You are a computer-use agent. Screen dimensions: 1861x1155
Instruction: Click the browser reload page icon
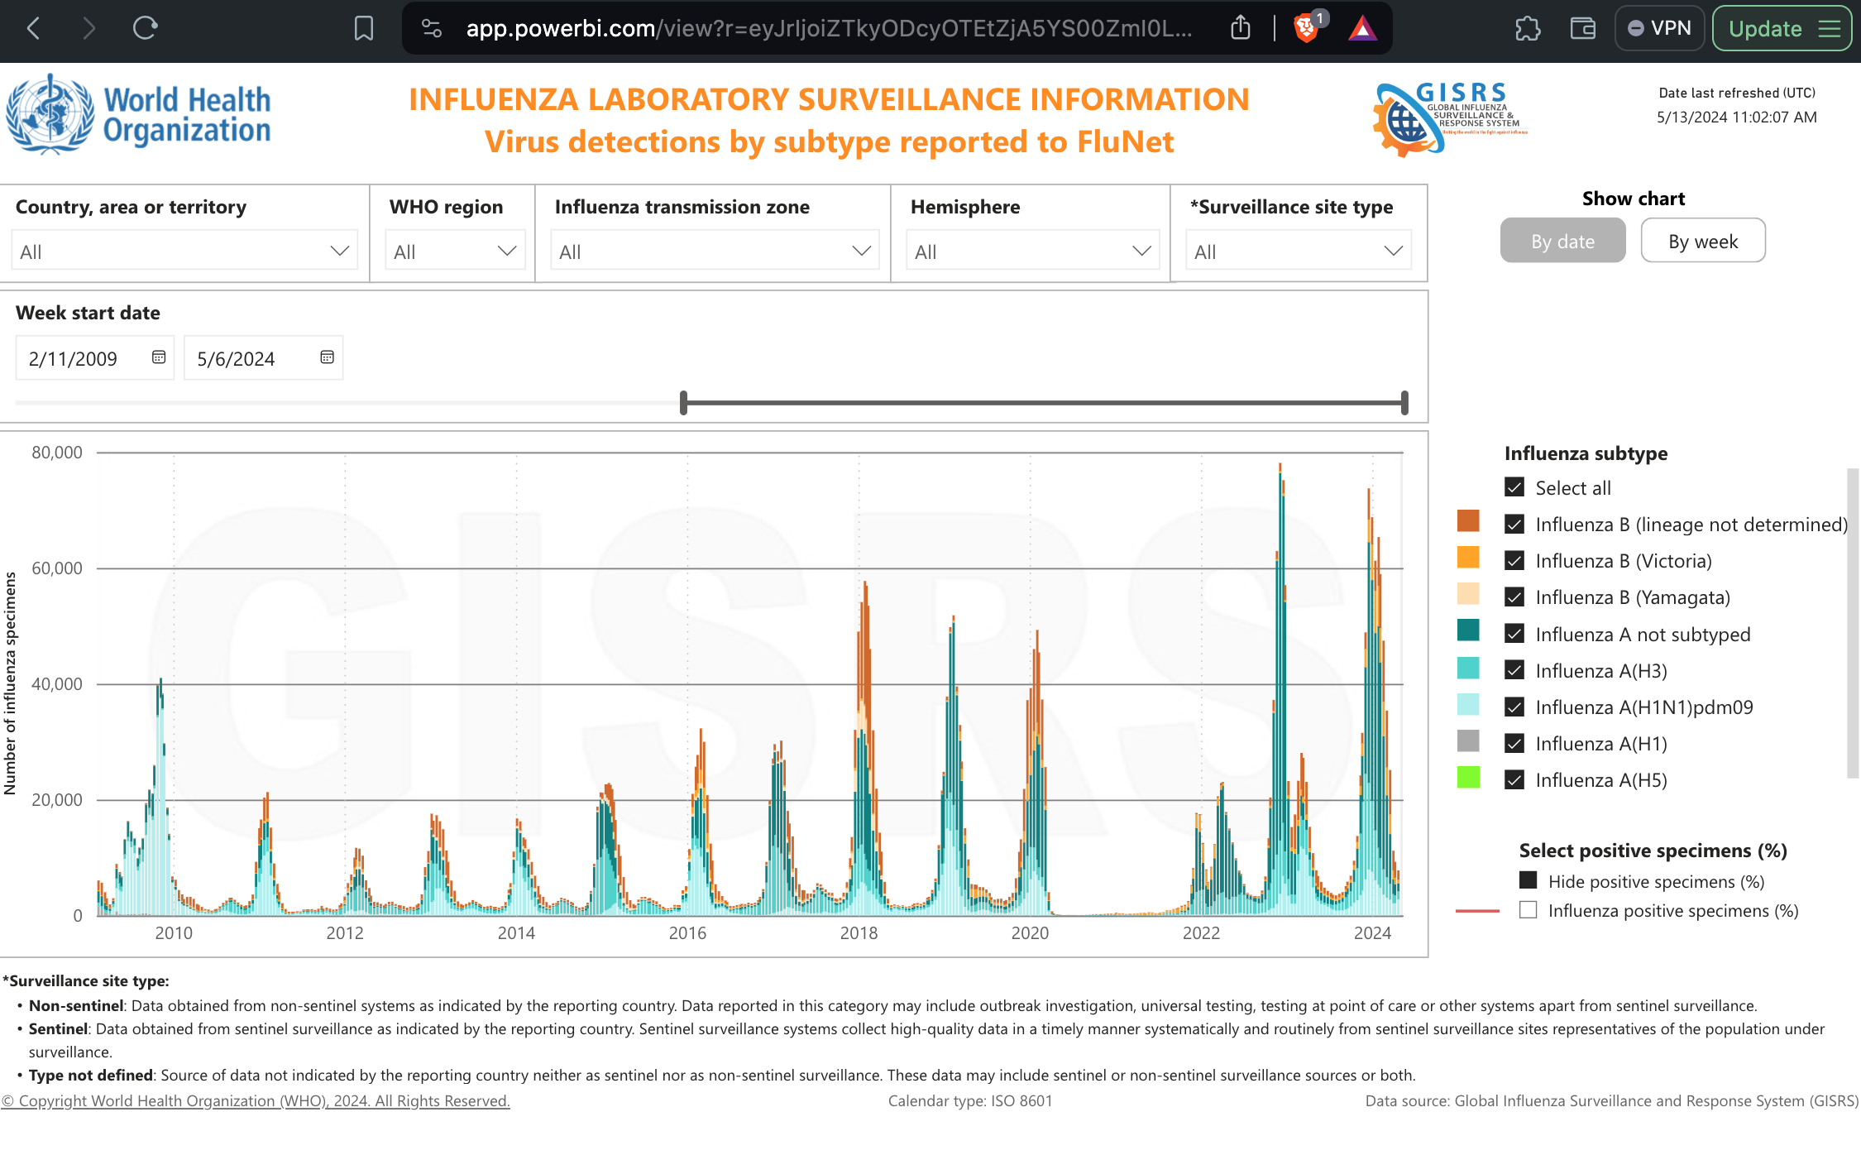pos(145,28)
